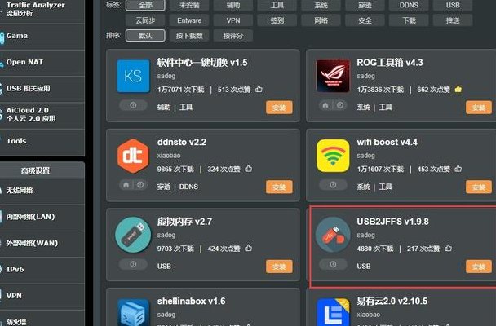This screenshot has width=496, height=326.
Task: Open IPv6 settings
Action: 42,270
